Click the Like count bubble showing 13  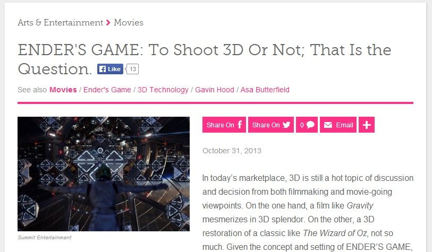coord(132,69)
